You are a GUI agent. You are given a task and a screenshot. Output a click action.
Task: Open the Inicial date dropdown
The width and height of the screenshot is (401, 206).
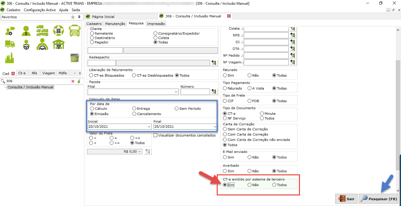point(149,127)
